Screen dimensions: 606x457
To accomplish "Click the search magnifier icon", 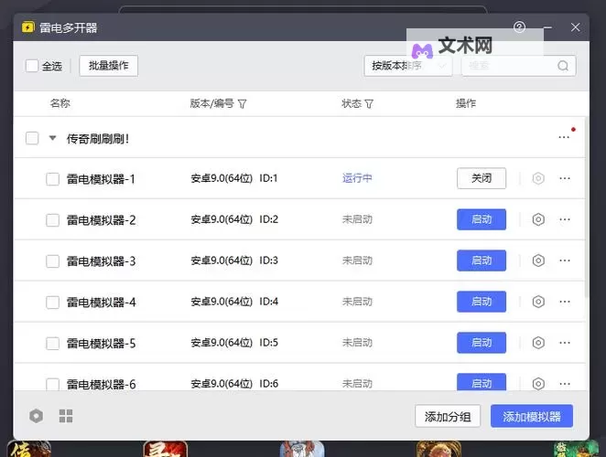I will (x=563, y=66).
